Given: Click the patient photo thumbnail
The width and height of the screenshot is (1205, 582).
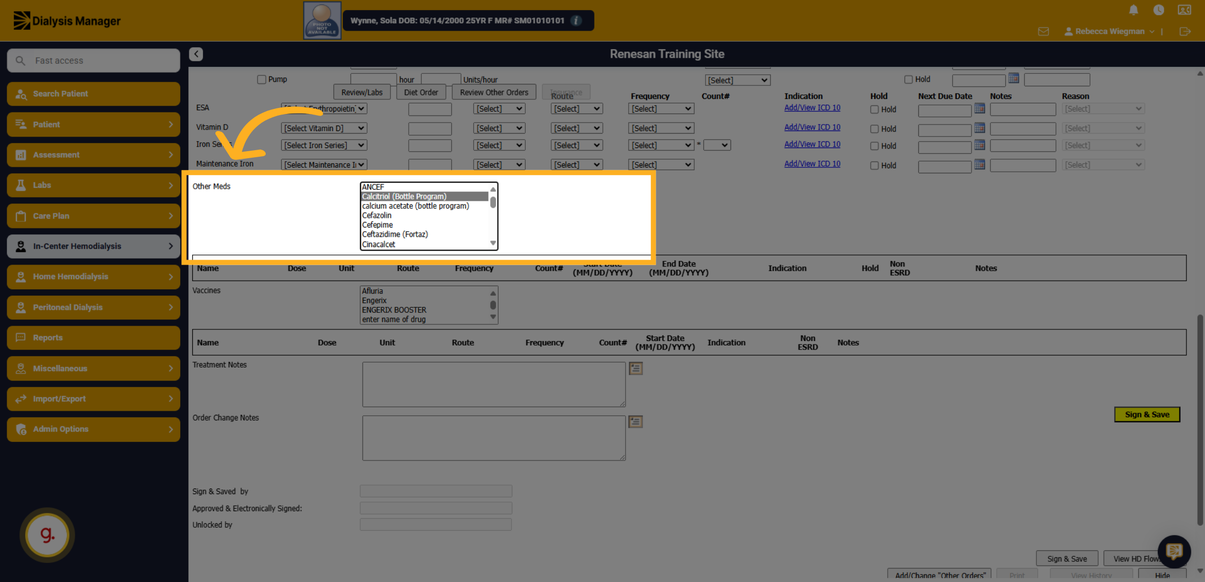Looking at the screenshot, I should (x=322, y=21).
